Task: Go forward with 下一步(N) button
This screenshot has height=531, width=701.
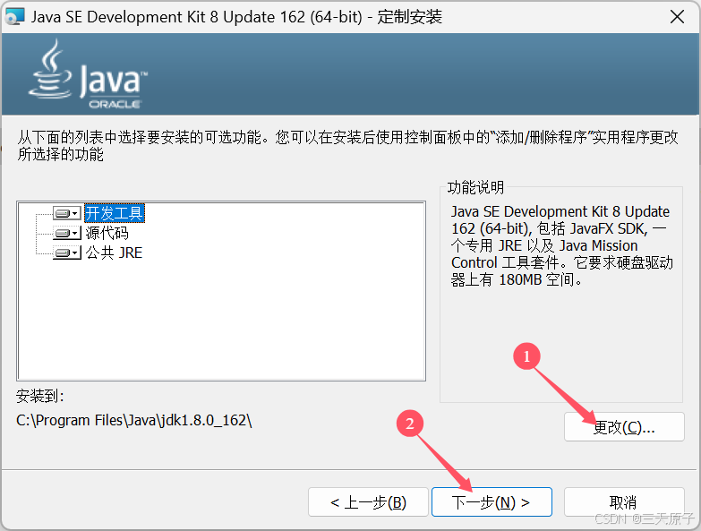Action: click(x=492, y=502)
